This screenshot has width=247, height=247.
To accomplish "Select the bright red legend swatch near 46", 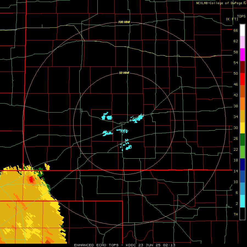I will [x=242, y=79].
